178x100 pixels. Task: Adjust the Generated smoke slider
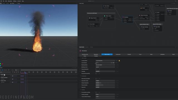(105, 81)
